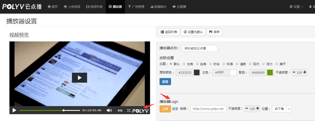Increase logo opacity with the plus icon
The image size is (315, 121).
257,109
